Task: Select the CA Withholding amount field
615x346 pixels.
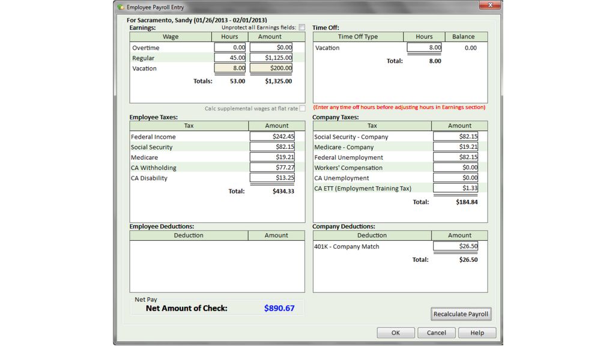Action: tap(272, 168)
